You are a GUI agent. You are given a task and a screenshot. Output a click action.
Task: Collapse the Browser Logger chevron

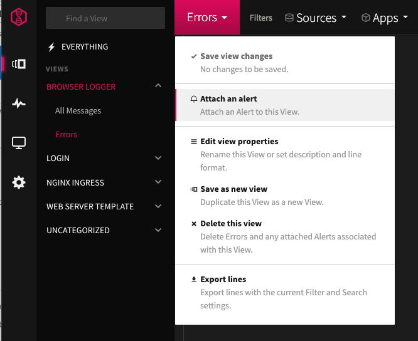click(158, 85)
